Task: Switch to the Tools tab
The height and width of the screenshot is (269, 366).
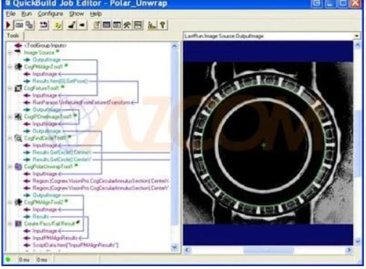Action: tap(13, 36)
